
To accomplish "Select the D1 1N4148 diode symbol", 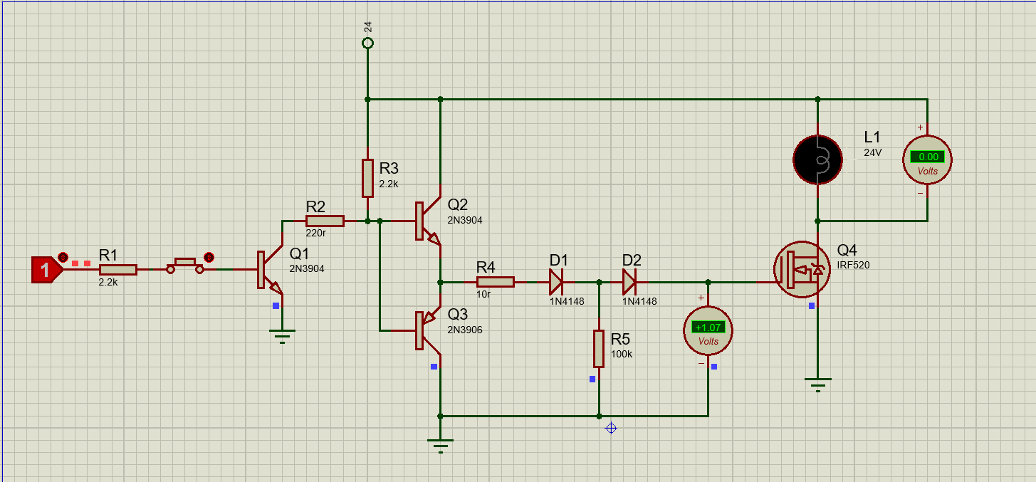I will coord(556,282).
